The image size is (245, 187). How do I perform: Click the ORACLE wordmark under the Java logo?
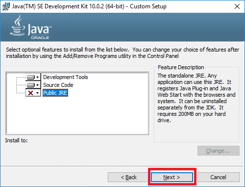(x=40, y=38)
